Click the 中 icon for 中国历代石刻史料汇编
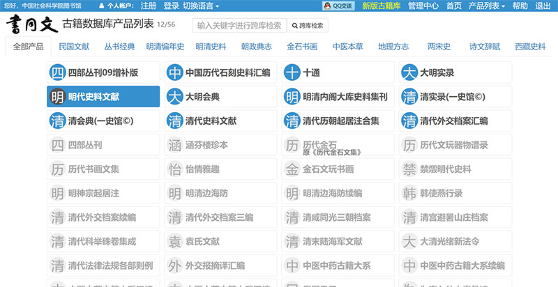The width and height of the screenshot is (558, 287). tap(175, 72)
